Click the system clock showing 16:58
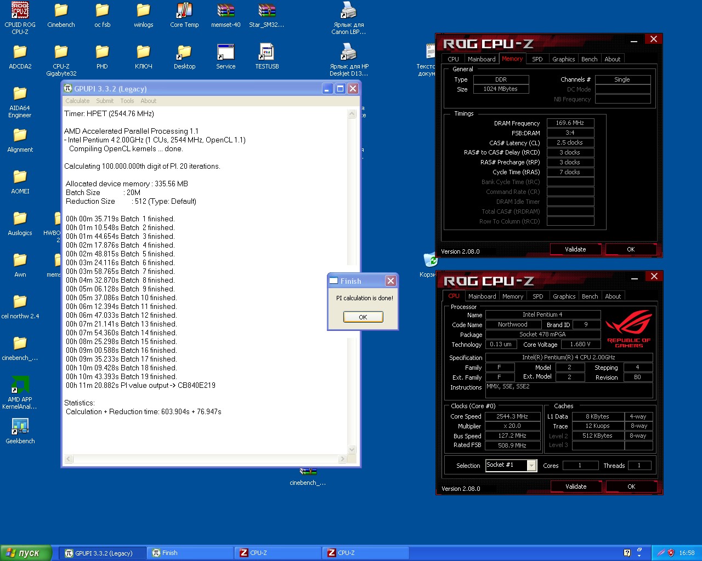 point(687,553)
